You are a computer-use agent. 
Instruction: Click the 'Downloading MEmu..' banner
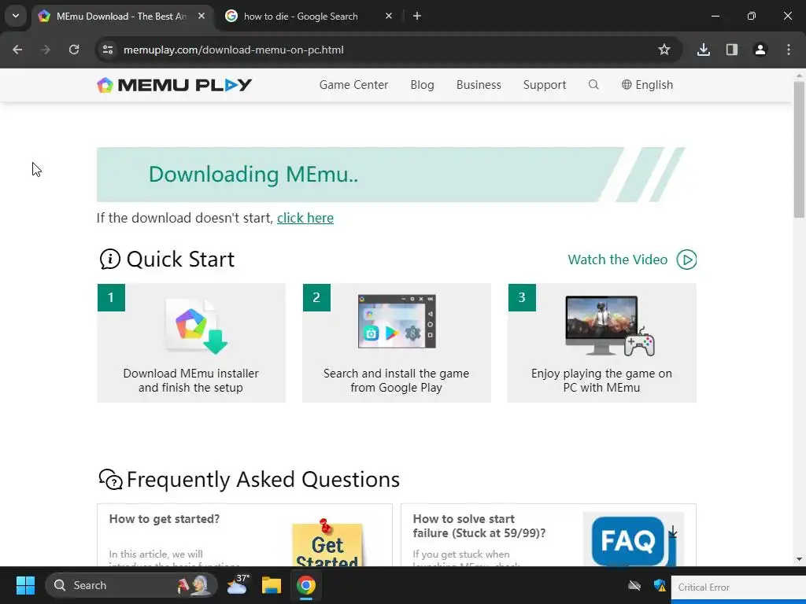pos(390,175)
